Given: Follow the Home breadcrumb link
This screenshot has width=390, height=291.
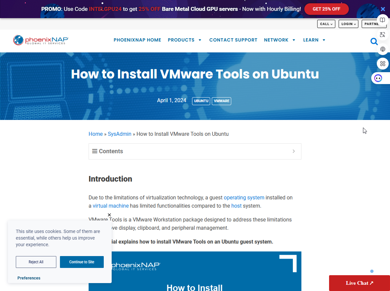Looking at the screenshot, I should [96, 134].
